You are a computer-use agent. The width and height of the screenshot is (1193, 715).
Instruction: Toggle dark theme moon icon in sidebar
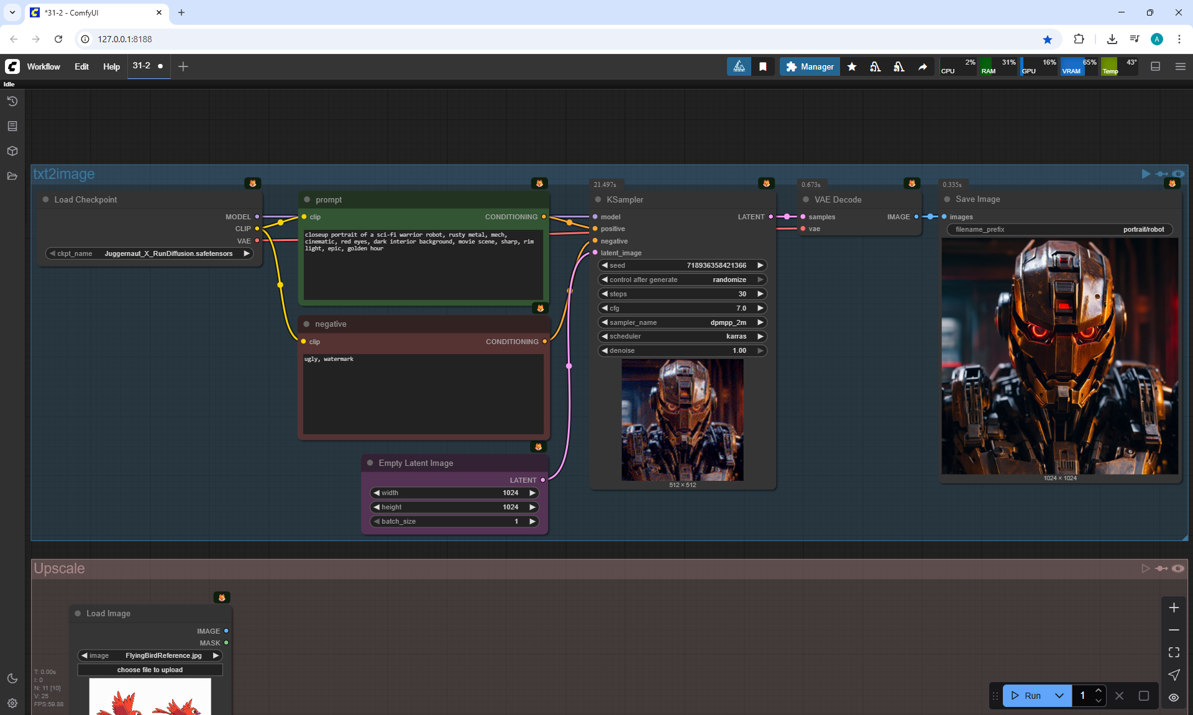tap(12, 678)
